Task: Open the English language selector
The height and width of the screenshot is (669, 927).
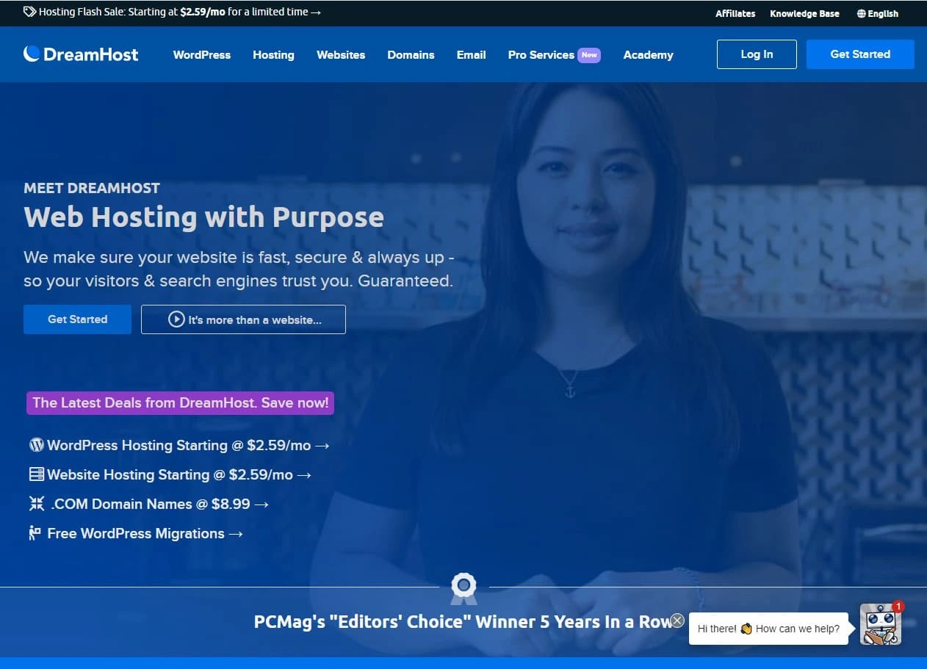Action: (877, 13)
